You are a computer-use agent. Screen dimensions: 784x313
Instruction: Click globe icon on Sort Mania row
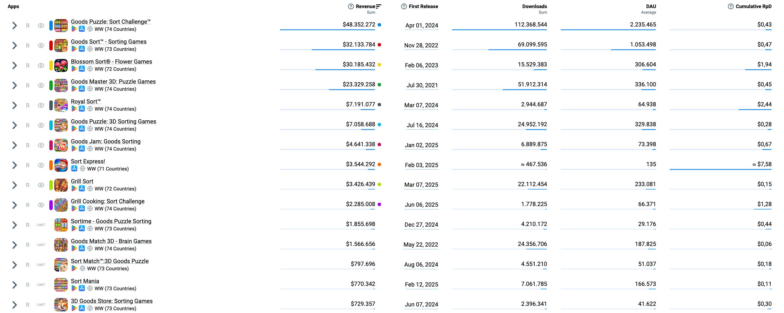(x=90, y=288)
